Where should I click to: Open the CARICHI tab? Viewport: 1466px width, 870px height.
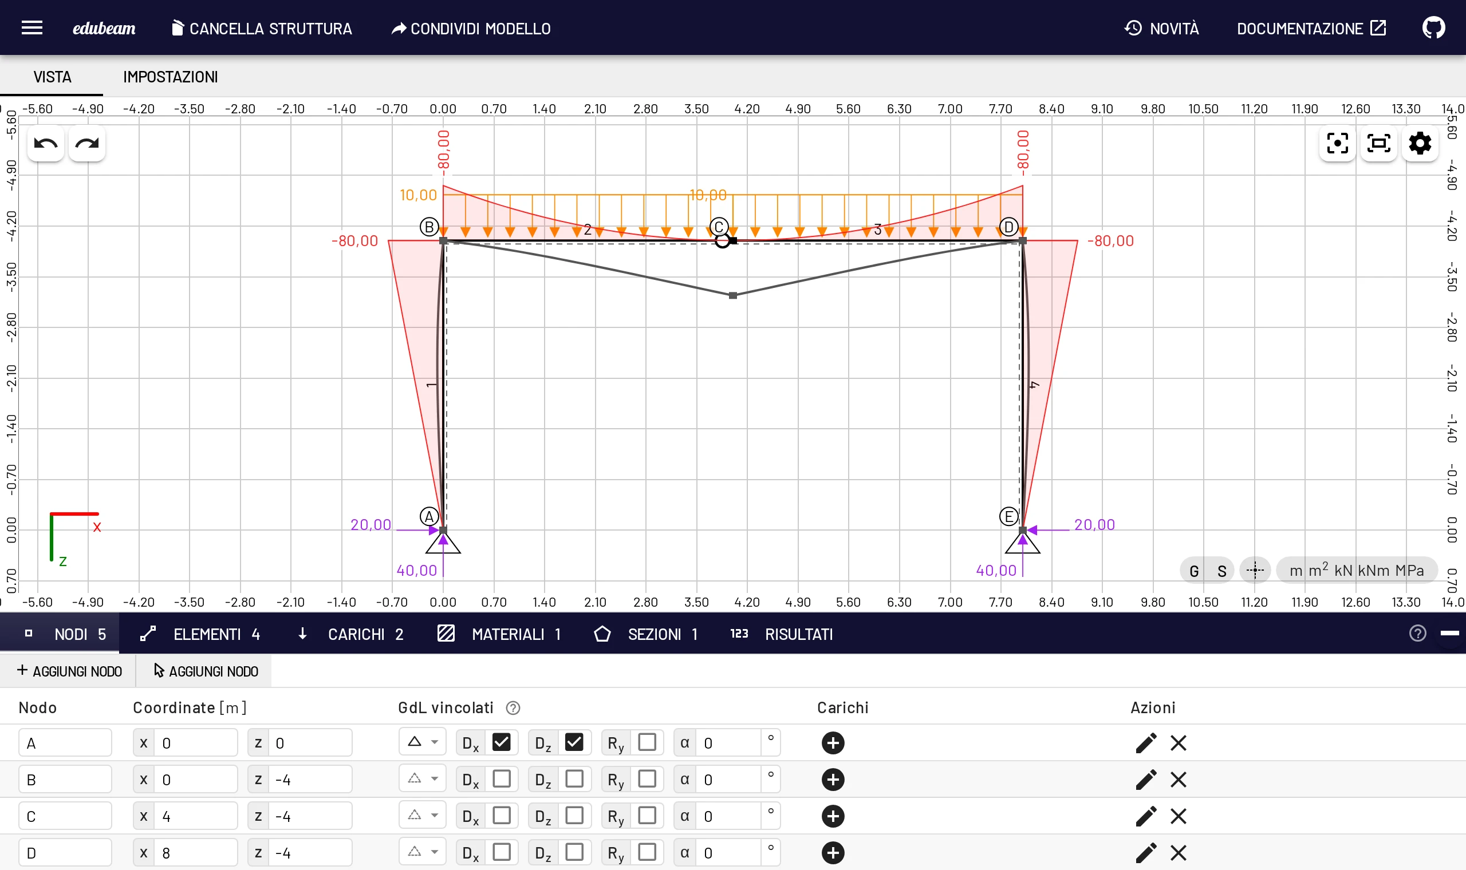point(350,634)
